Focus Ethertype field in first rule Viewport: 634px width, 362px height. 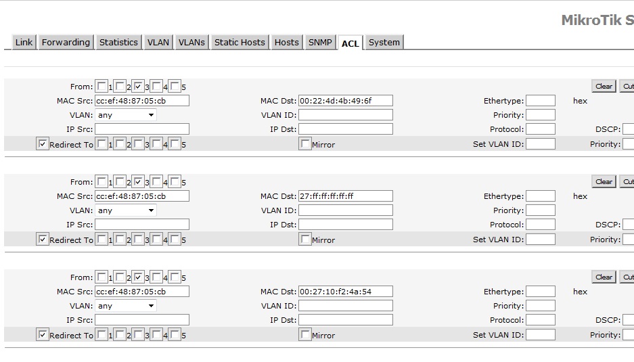[541, 101]
